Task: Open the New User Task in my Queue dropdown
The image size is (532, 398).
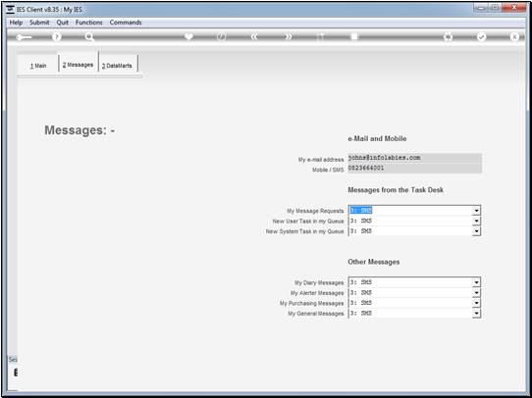Action: pos(477,222)
